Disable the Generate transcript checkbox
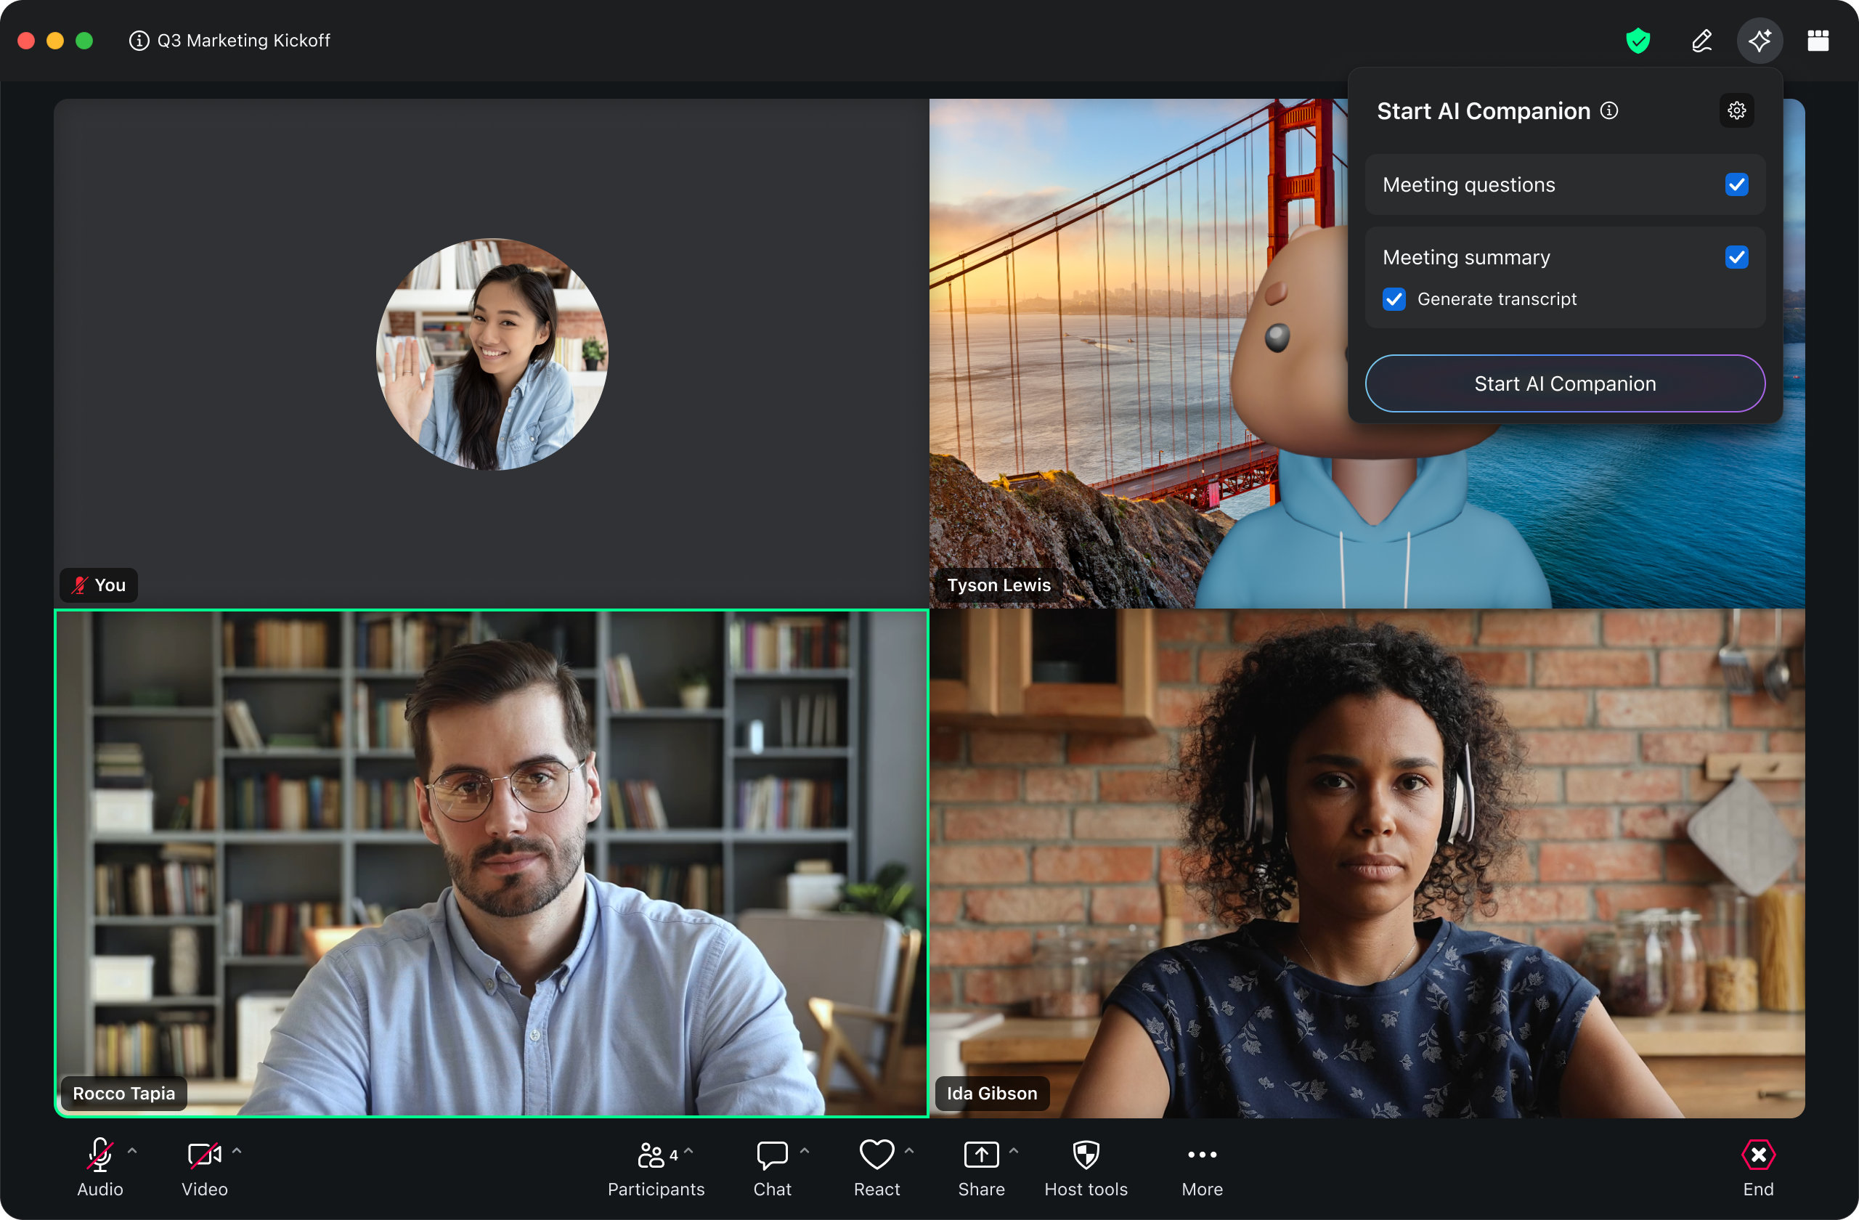Viewport: 1859px width, 1220px height. 1394,299
